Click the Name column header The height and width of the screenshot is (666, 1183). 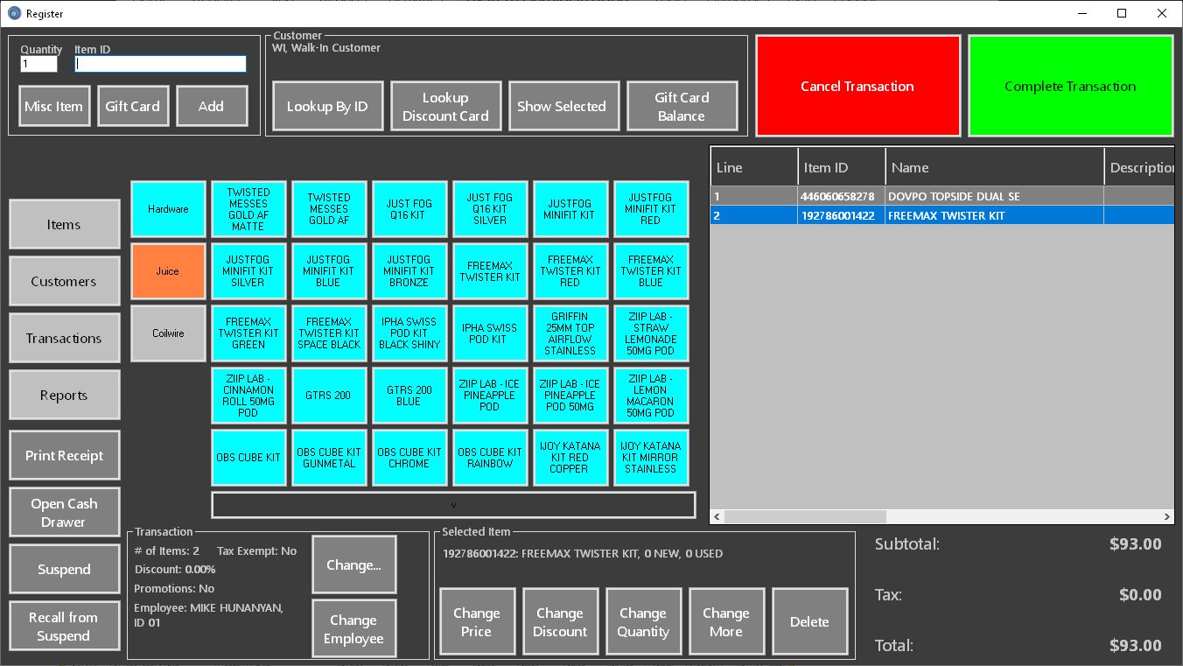(995, 167)
